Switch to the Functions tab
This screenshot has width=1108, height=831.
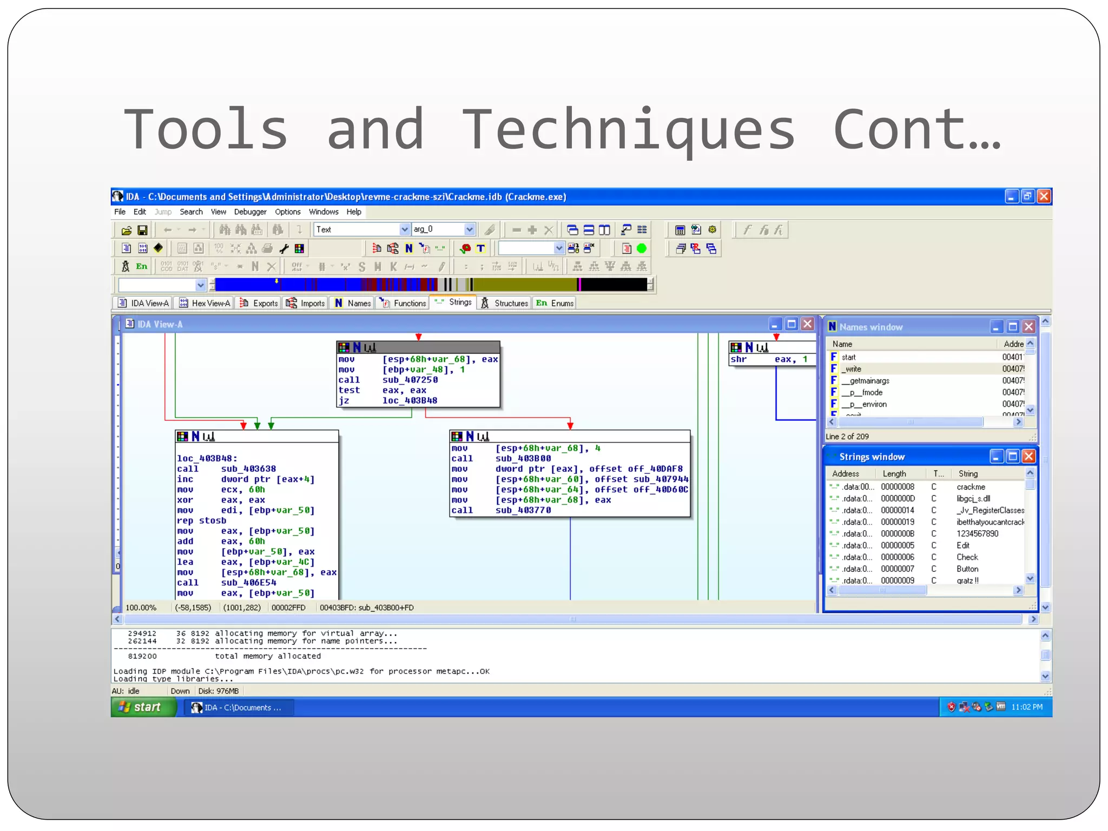point(403,303)
